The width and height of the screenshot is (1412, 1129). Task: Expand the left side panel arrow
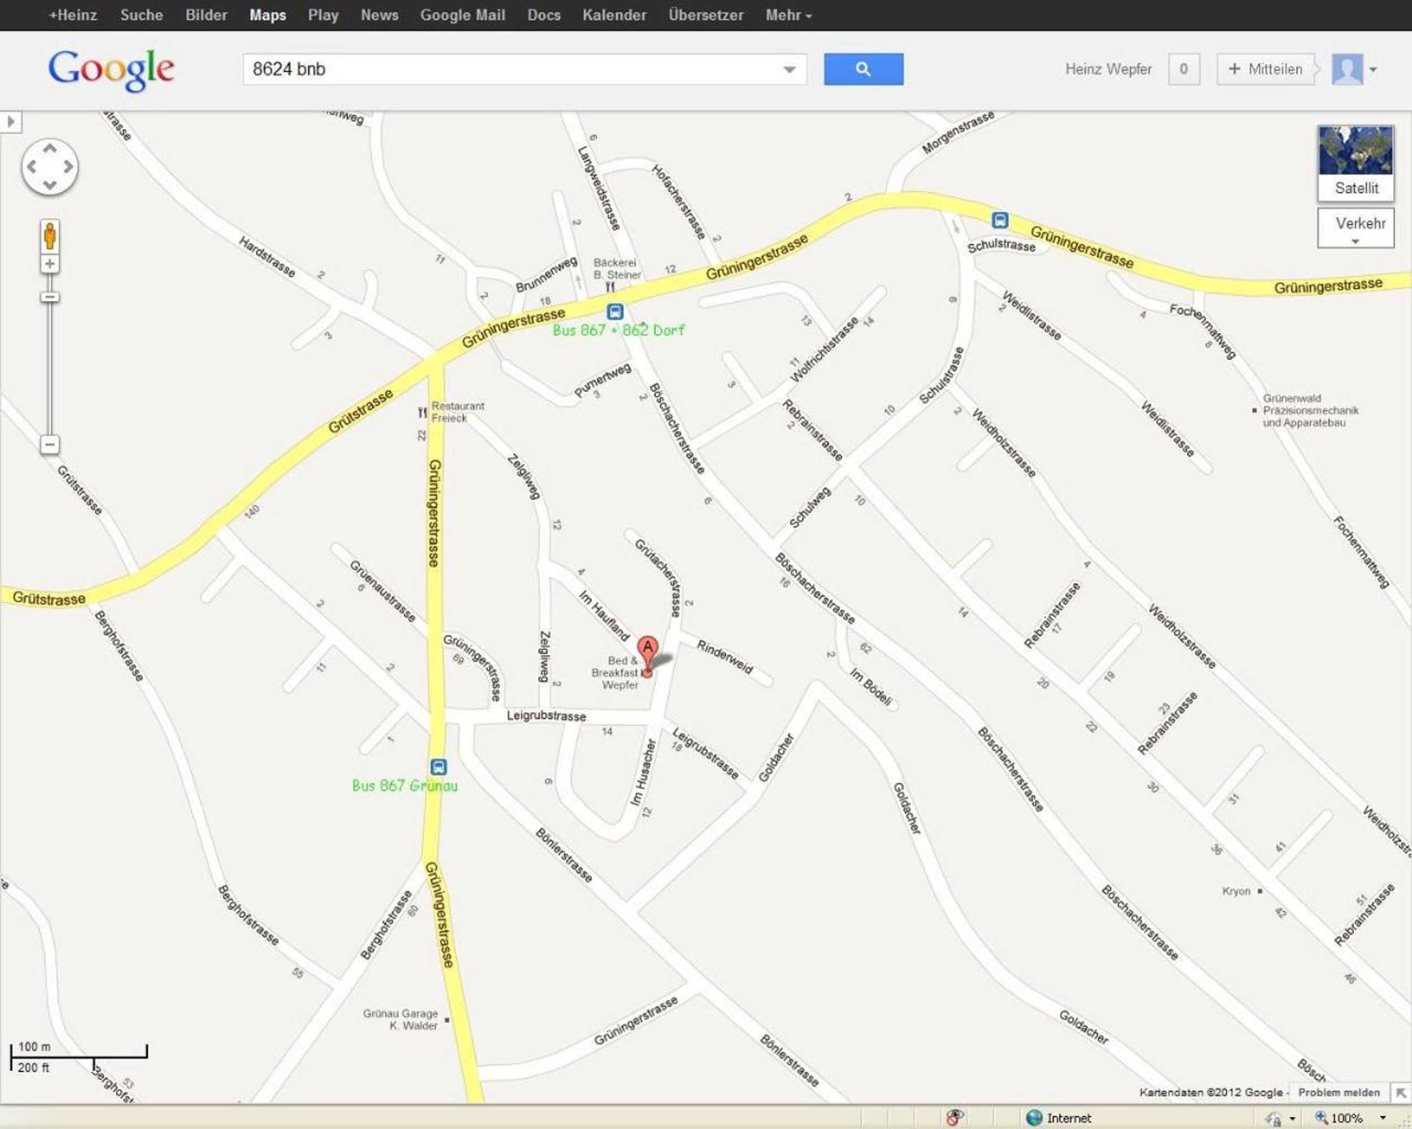click(11, 122)
